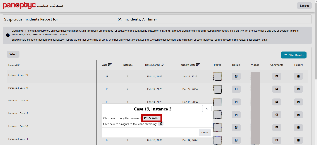
Task: Open report image for Instance 3, Case 19
Action: [298, 76]
